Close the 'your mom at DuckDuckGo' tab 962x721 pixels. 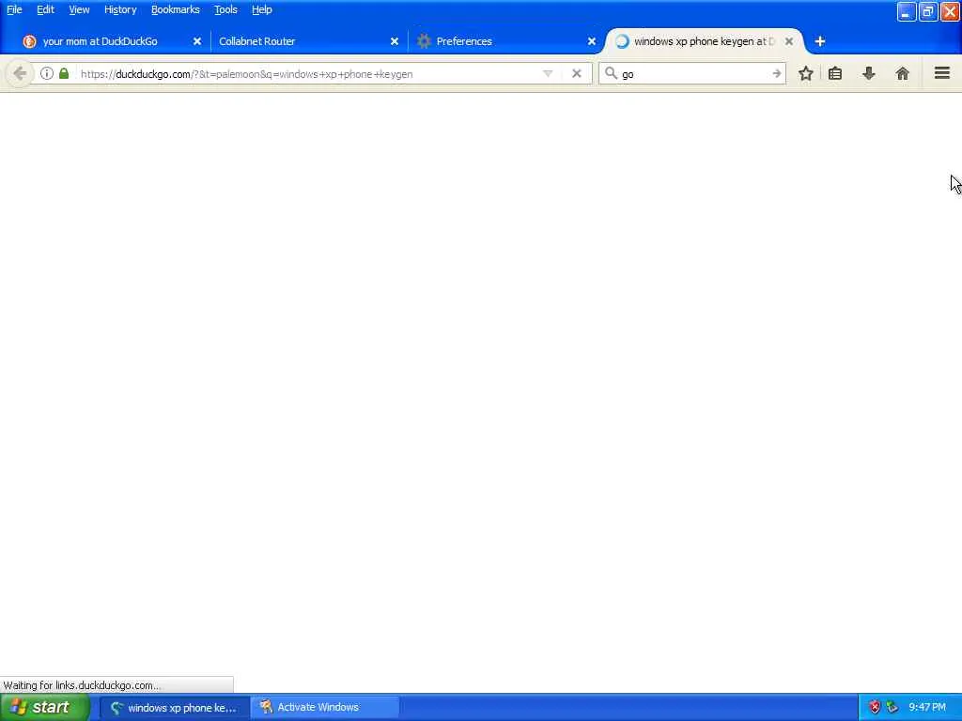click(x=197, y=41)
